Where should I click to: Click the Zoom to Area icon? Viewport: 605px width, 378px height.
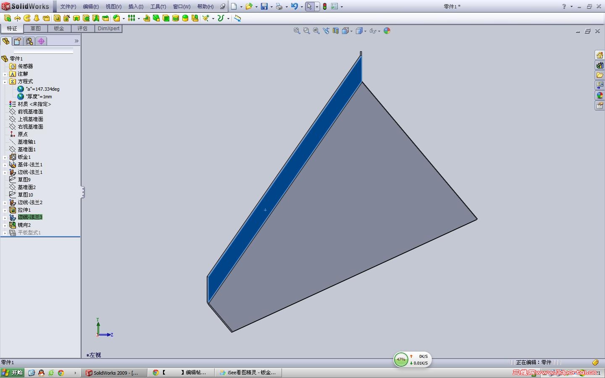(306, 31)
